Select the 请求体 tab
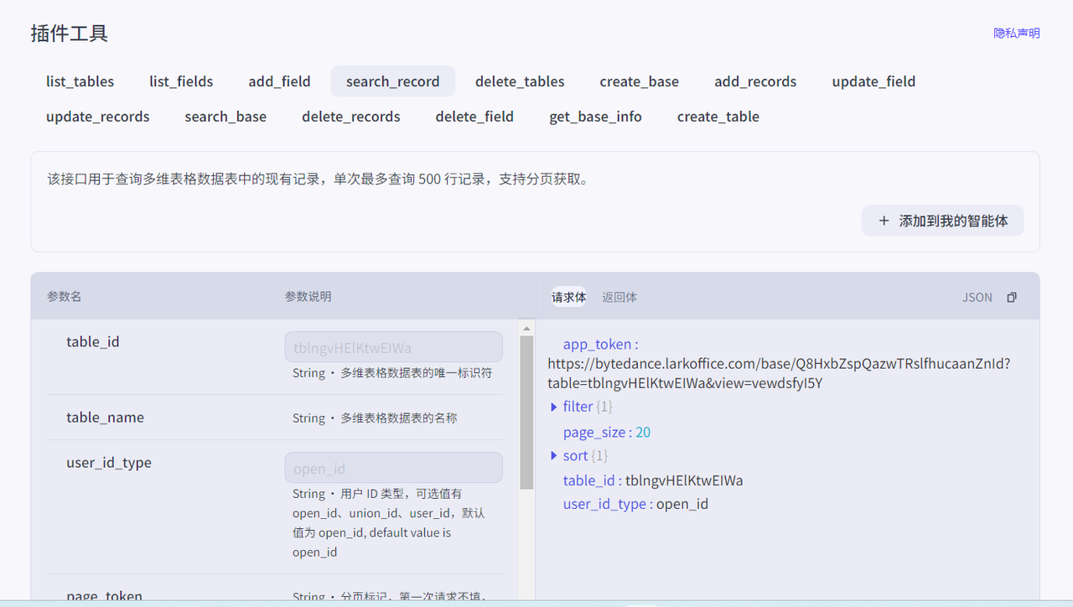The width and height of the screenshot is (1073, 607). (568, 298)
